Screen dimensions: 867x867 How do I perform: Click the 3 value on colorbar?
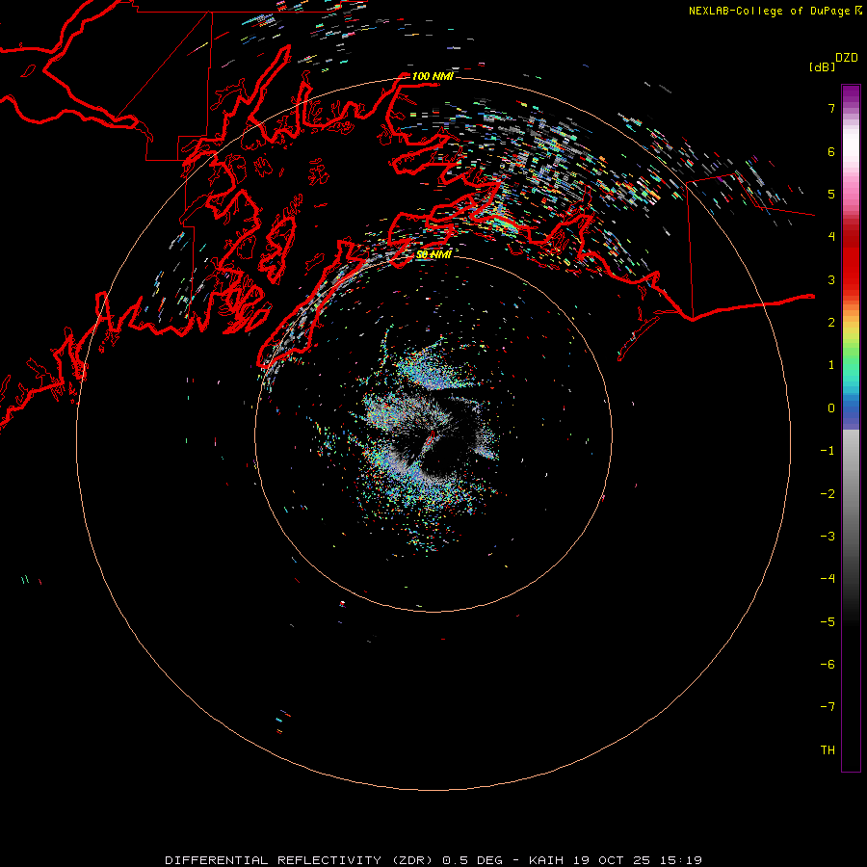[831, 279]
